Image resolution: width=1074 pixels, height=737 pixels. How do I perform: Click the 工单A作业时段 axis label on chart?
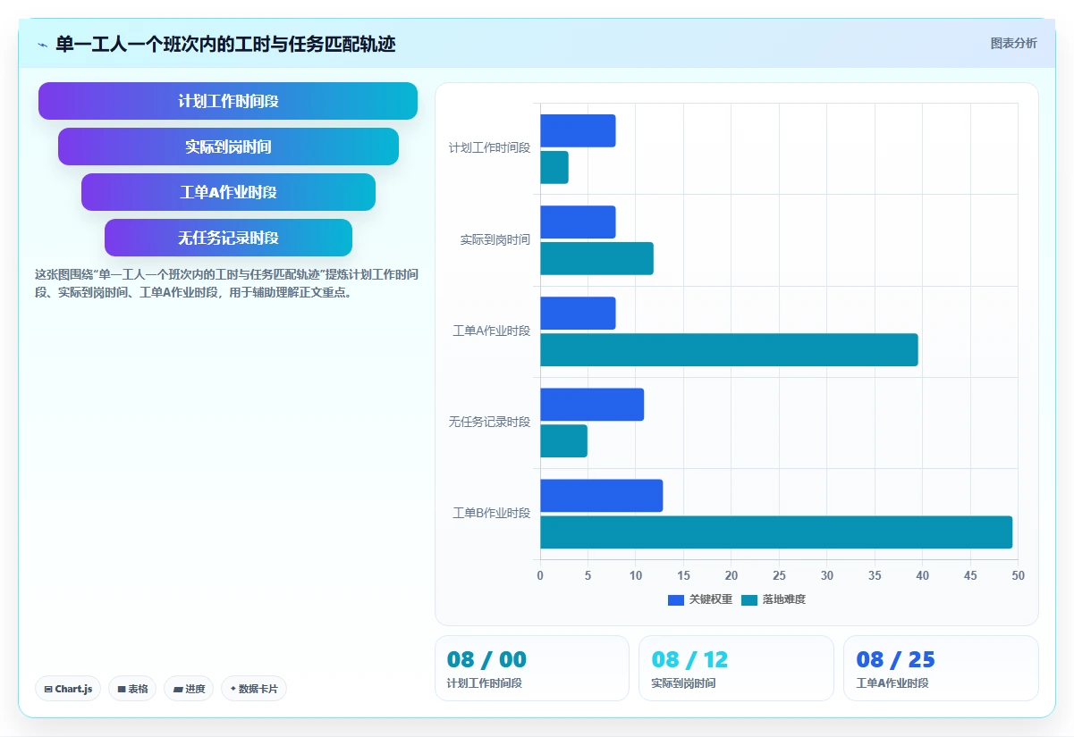[x=491, y=331]
